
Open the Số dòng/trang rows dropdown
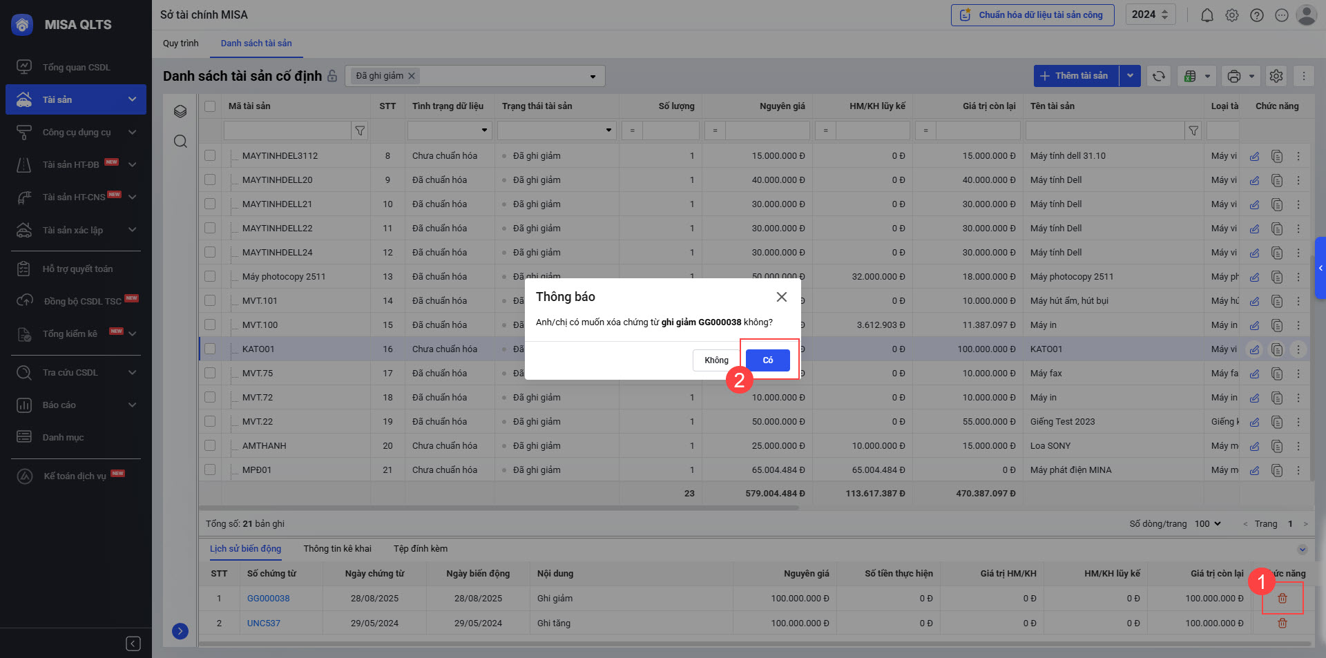pyautogui.click(x=1208, y=524)
